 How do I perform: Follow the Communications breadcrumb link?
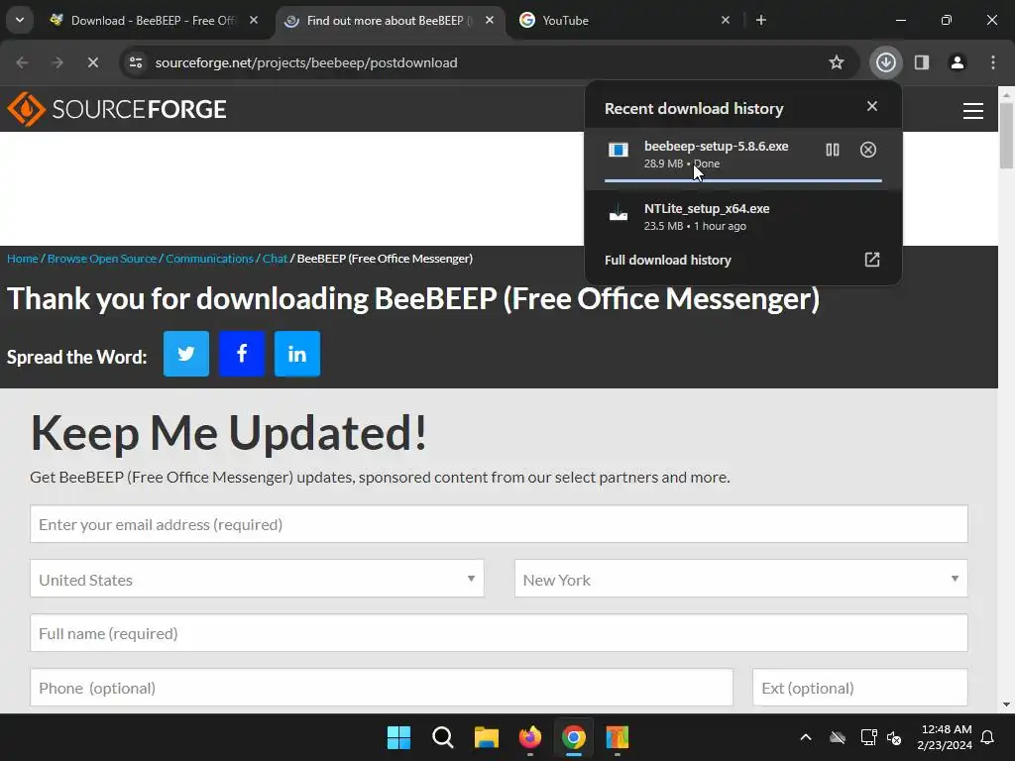pyautogui.click(x=209, y=259)
